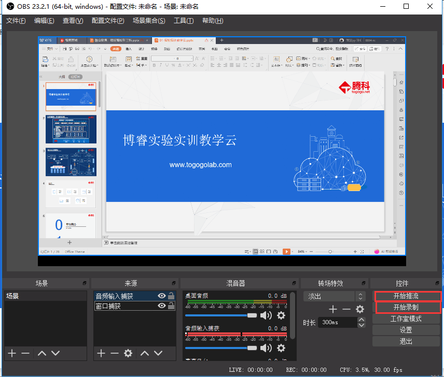Screen dimensions: 444x377
Task: Lock the 音频输入捕获 source
Action: click(171, 296)
